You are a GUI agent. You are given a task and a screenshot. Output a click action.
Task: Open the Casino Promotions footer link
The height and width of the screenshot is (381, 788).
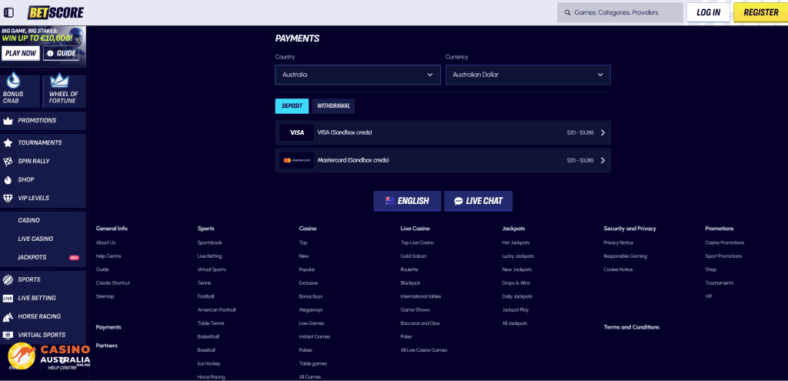tap(725, 242)
